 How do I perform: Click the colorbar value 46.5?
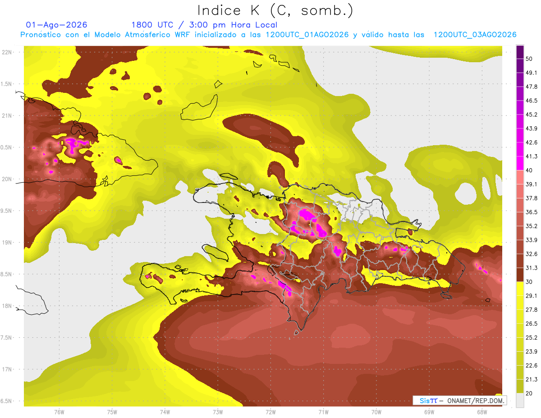532,101
